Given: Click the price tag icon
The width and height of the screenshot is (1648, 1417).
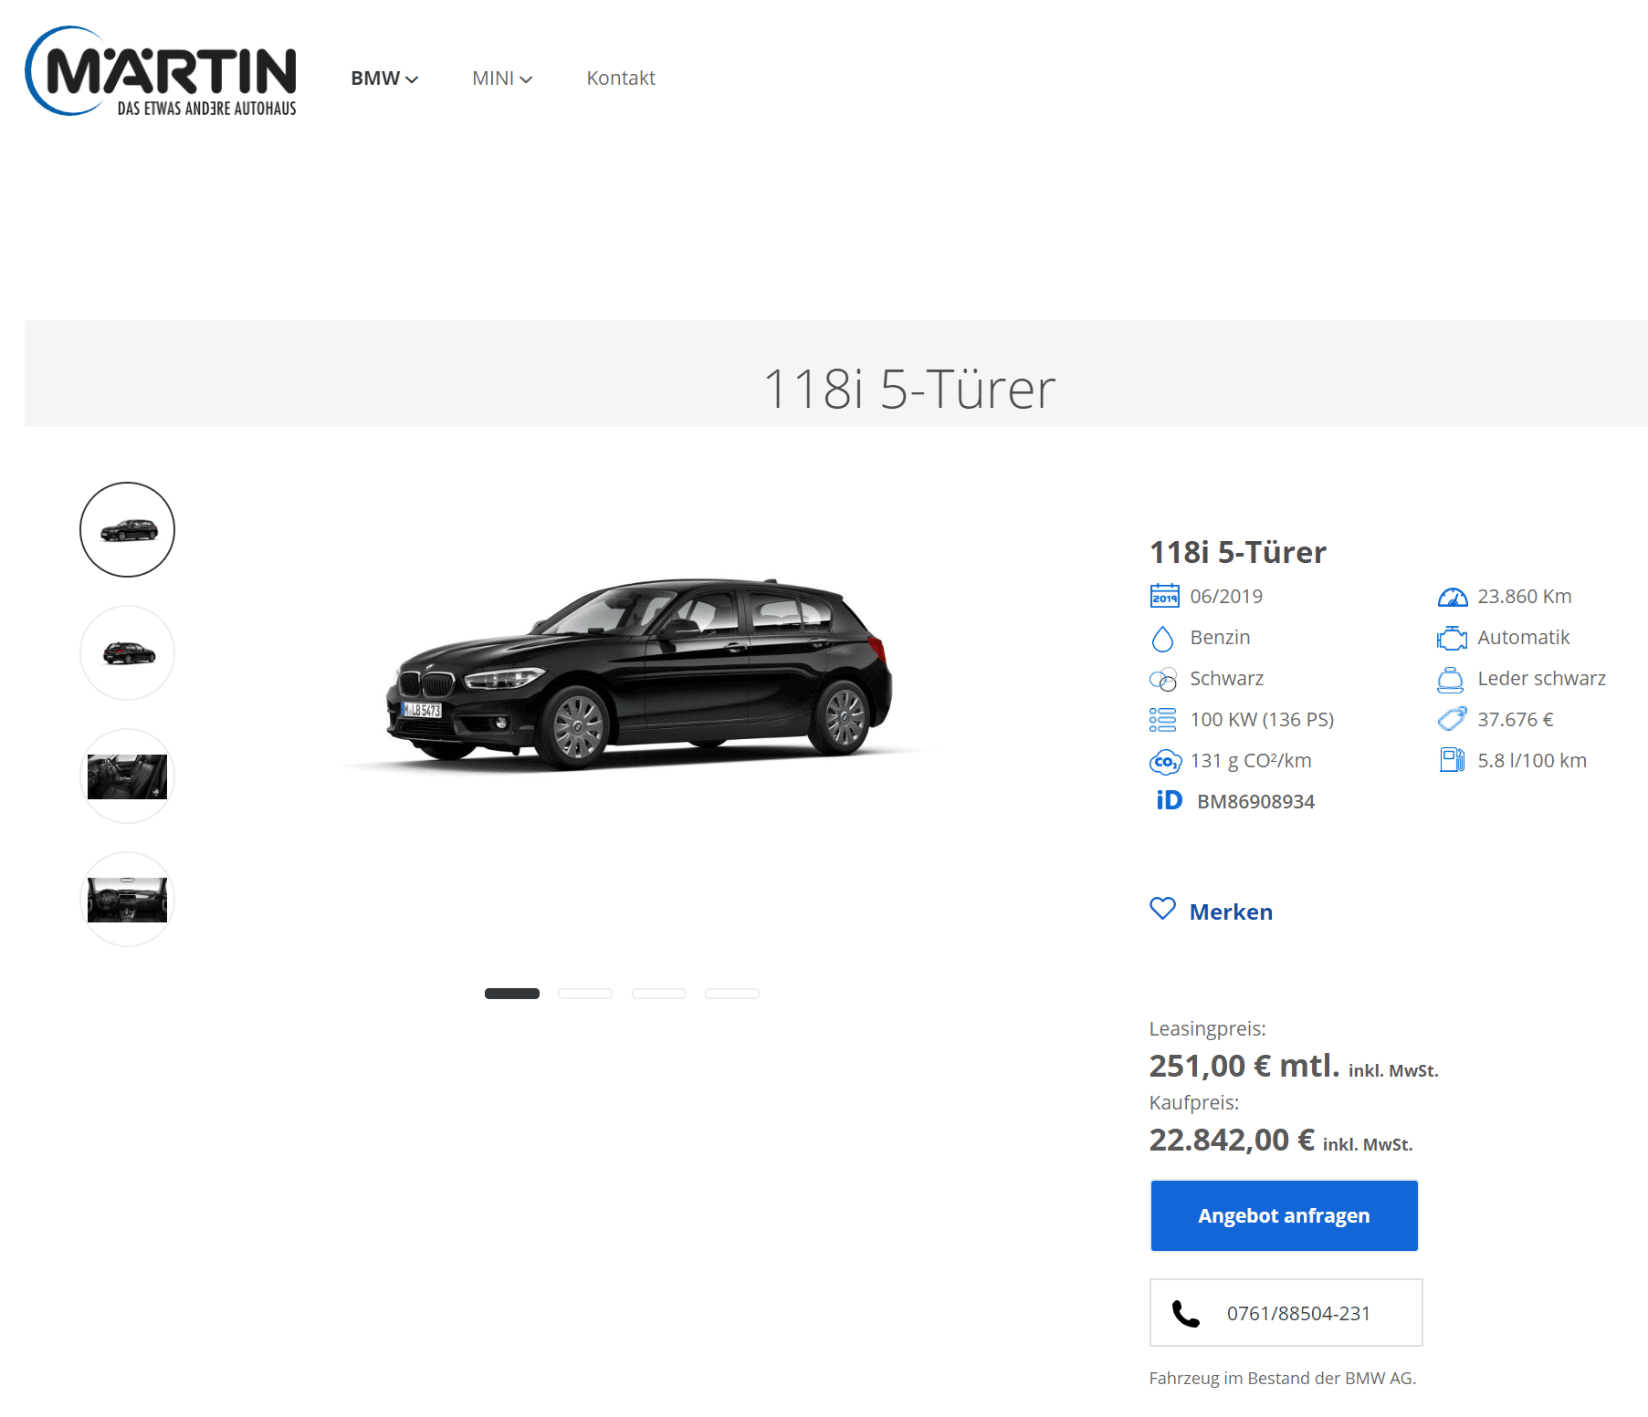Looking at the screenshot, I should click(1452, 719).
